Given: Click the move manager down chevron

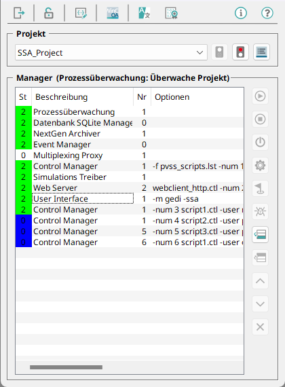Looking at the screenshot, I should pyautogui.click(x=260, y=303).
